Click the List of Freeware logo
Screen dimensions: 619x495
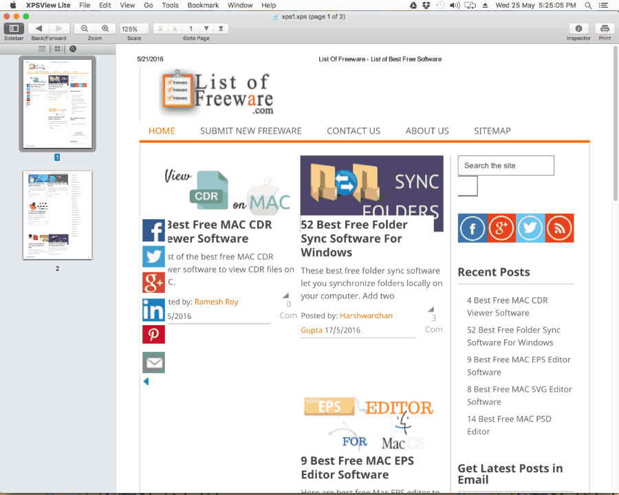(218, 94)
